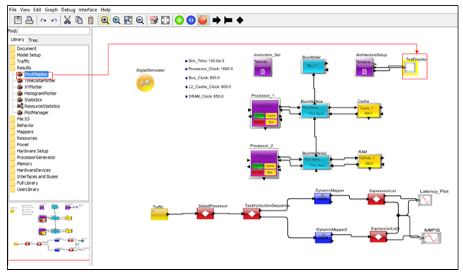Click the black right arrow toolbar icon
This screenshot has width=463, height=276.
pos(216,20)
